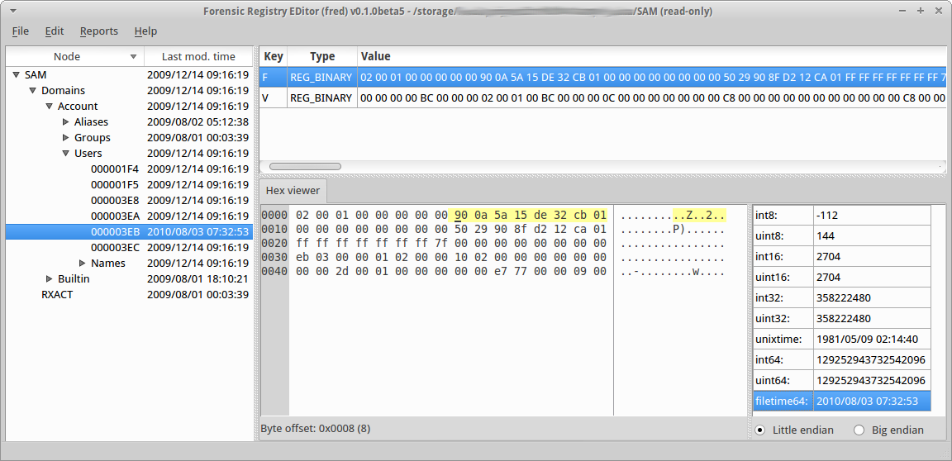Sort by Last mod. time column header
952x461 pixels.
click(x=198, y=57)
